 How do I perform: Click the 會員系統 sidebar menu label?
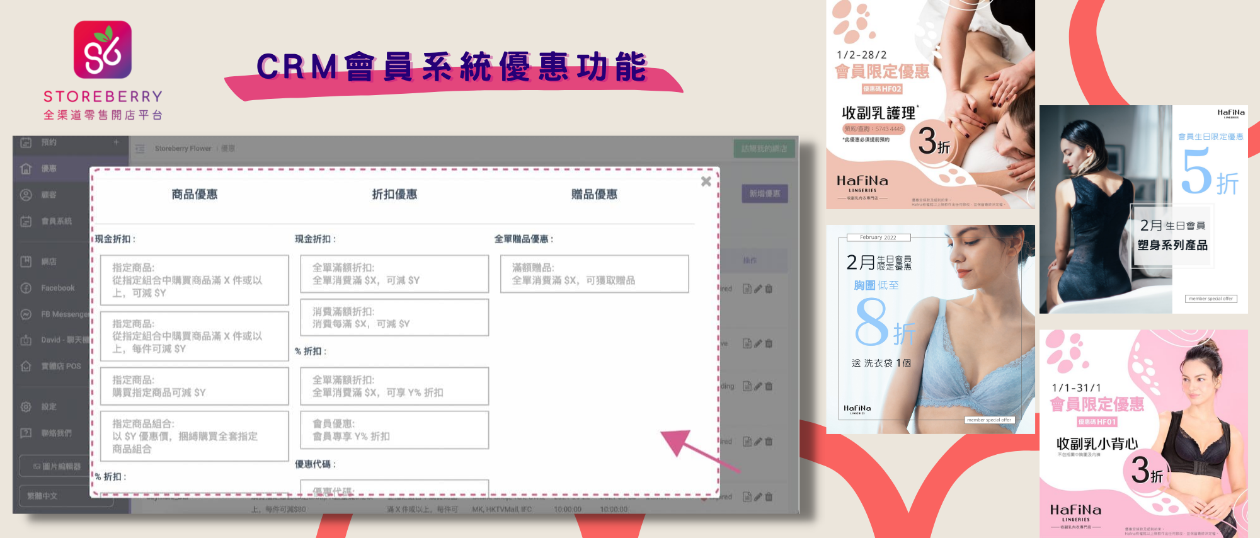(57, 221)
